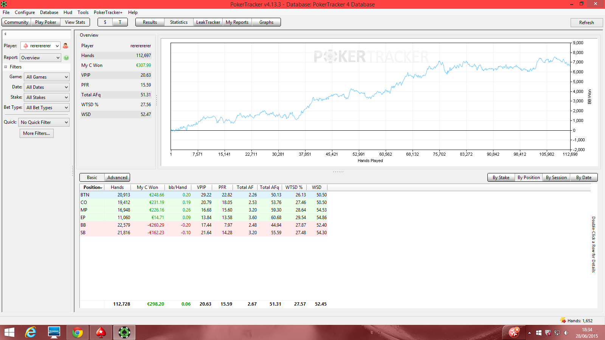Switch to the Results tab
Screen dimensions: 605x340
point(150,22)
